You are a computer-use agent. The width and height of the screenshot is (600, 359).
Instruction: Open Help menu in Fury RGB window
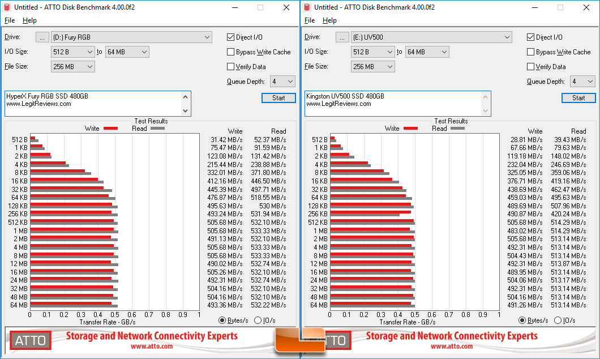point(29,20)
